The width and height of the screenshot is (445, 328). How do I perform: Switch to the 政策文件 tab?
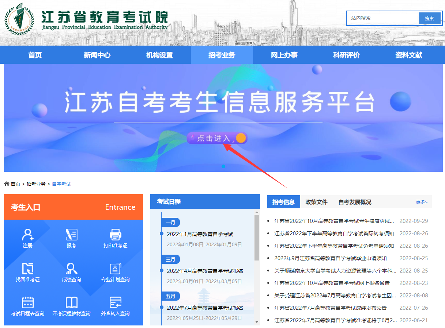[x=316, y=202]
